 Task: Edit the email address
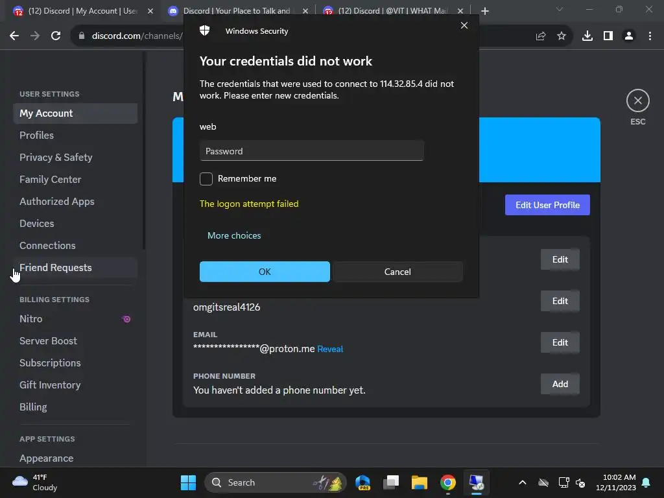(x=560, y=342)
